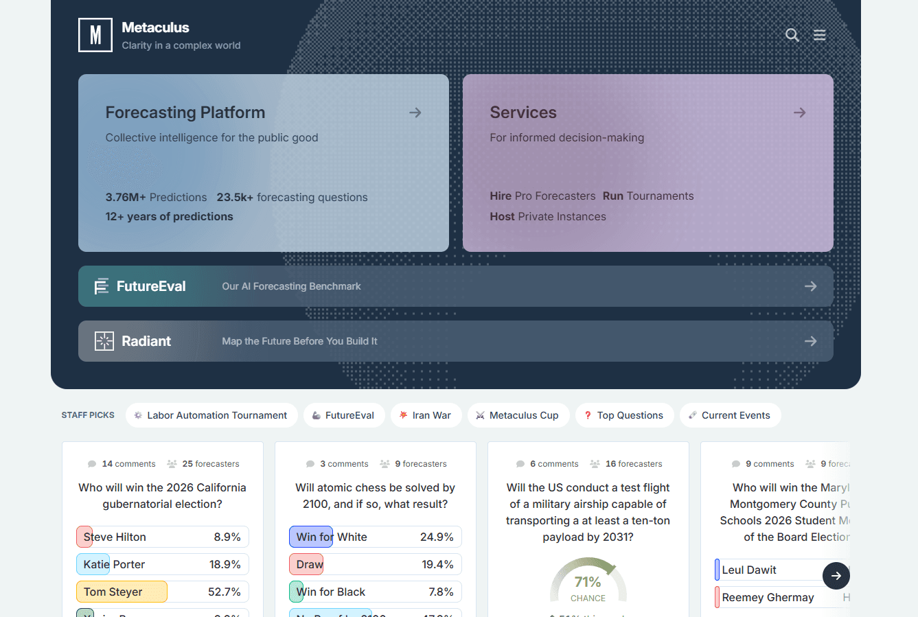
Task: Open the atomic chess solved question
Action: pos(376,496)
